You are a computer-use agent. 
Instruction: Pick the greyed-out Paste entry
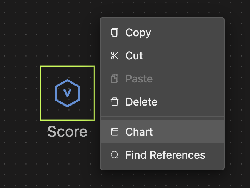pyautogui.click(x=139, y=79)
